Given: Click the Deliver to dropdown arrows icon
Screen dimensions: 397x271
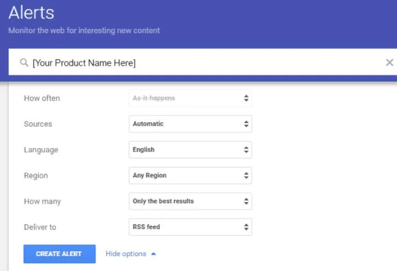Looking at the screenshot, I should [246, 227].
